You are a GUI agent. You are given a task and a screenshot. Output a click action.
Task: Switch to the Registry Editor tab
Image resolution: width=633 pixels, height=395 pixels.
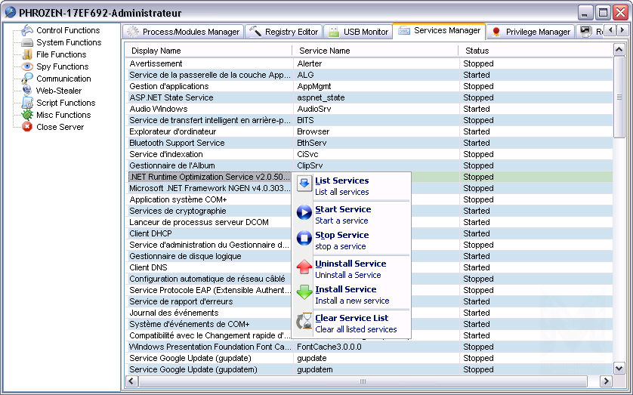[283, 32]
